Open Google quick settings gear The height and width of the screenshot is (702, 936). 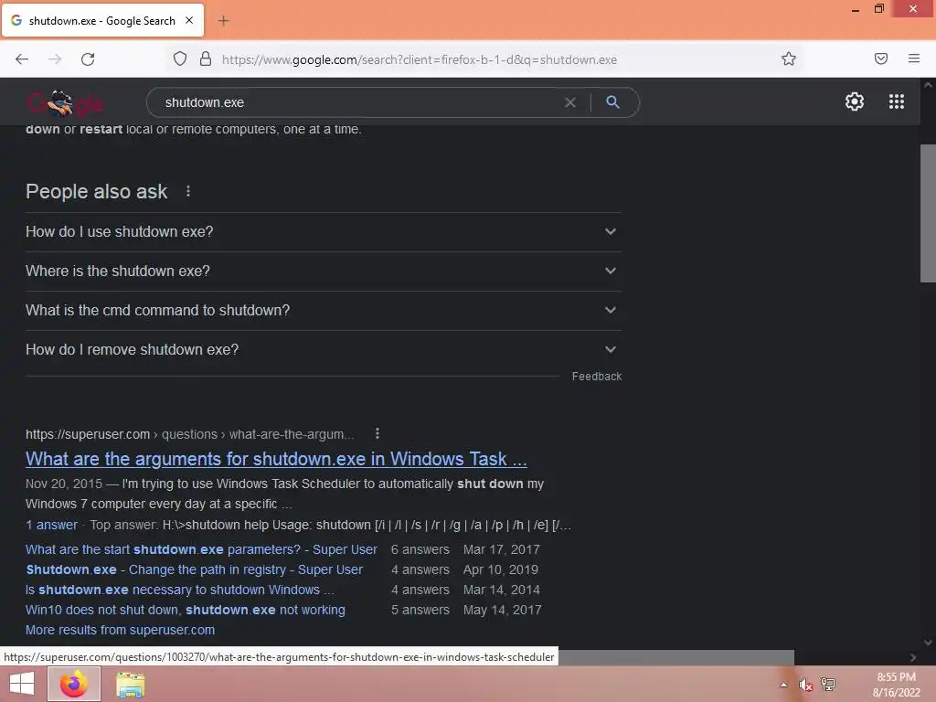[855, 101]
